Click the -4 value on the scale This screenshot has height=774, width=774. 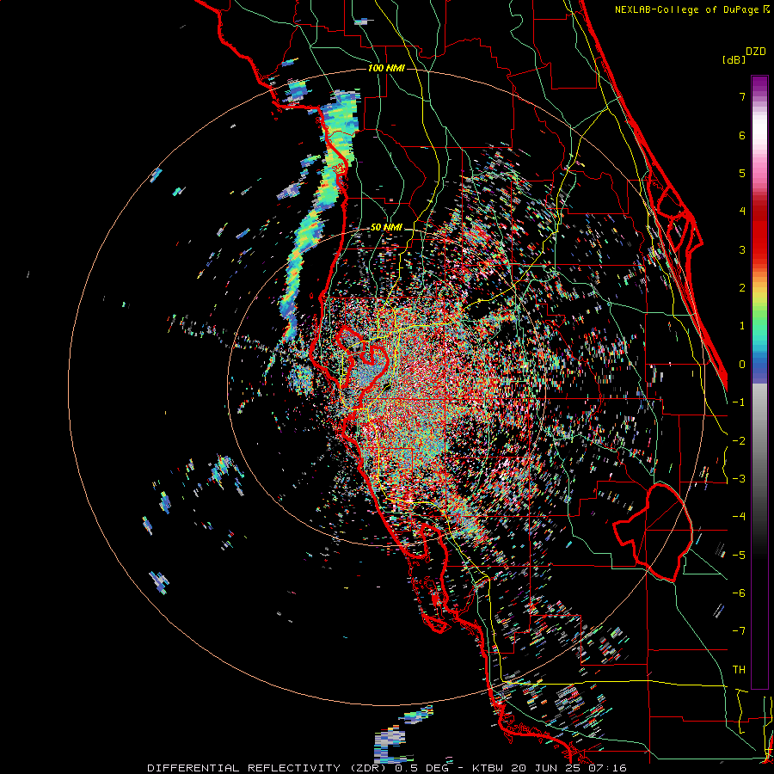(x=739, y=516)
